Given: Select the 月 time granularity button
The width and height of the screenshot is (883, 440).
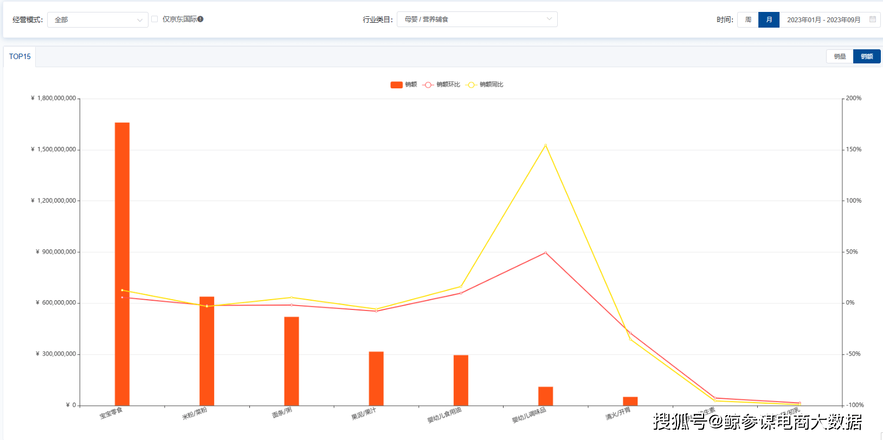Looking at the screenshot, I should click(x=769, y=20).
